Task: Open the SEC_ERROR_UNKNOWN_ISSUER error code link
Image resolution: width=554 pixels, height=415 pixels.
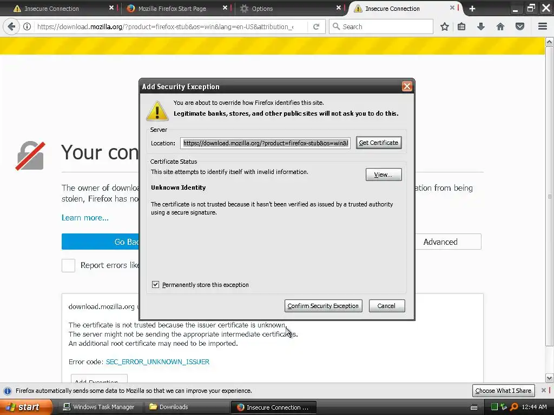Action: (157, 362)
